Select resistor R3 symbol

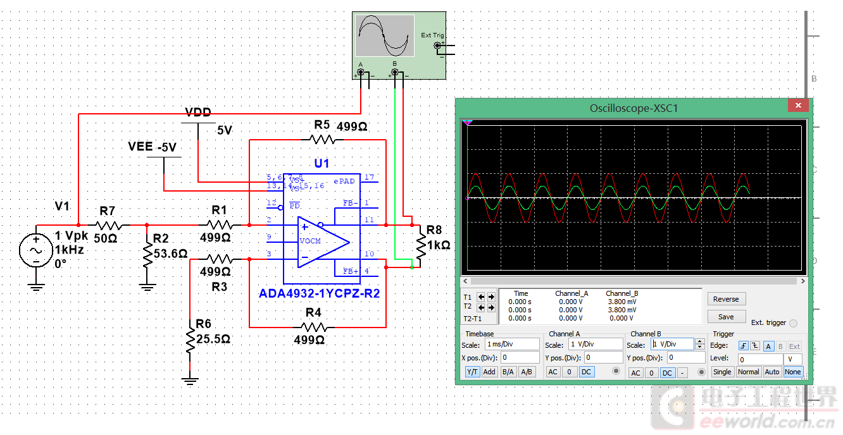219,259
